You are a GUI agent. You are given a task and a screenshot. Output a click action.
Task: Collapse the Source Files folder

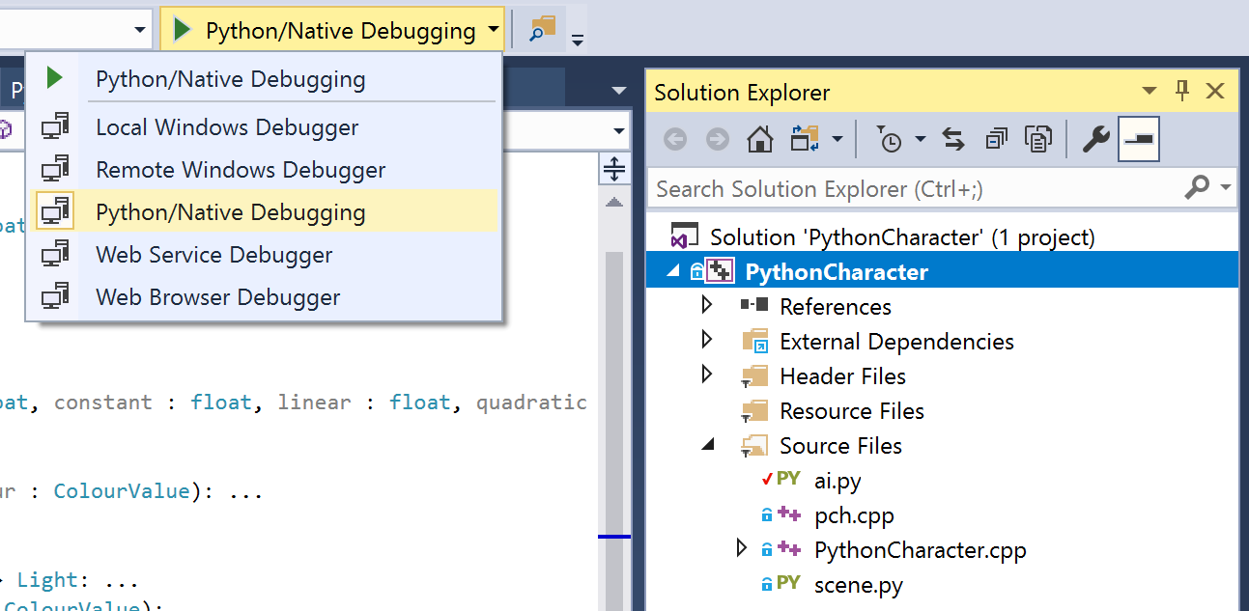[x=708, y=445]
